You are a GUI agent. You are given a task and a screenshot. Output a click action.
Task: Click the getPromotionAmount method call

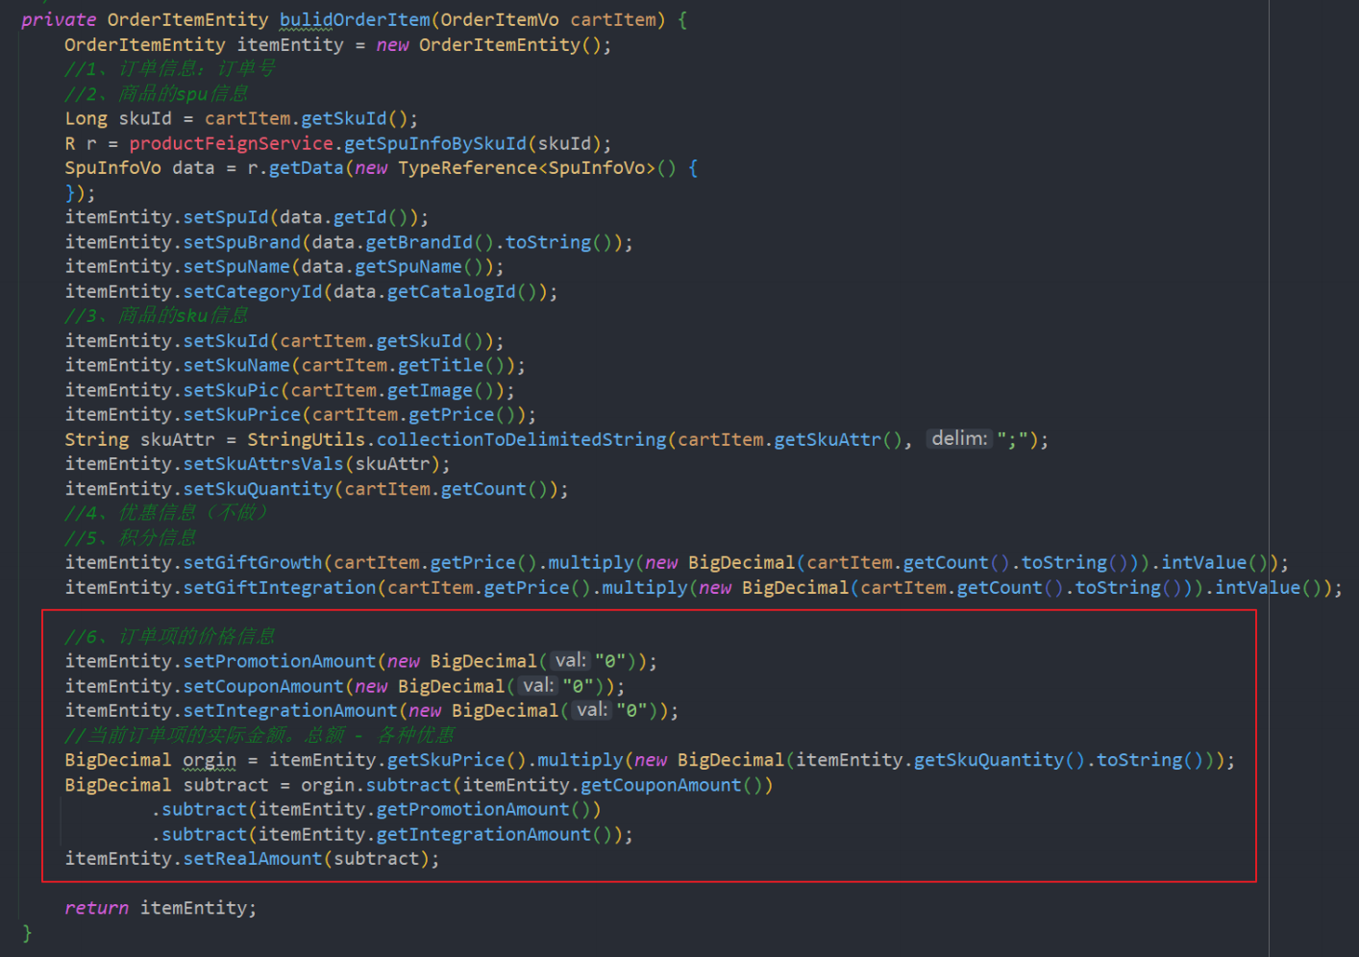473,809
